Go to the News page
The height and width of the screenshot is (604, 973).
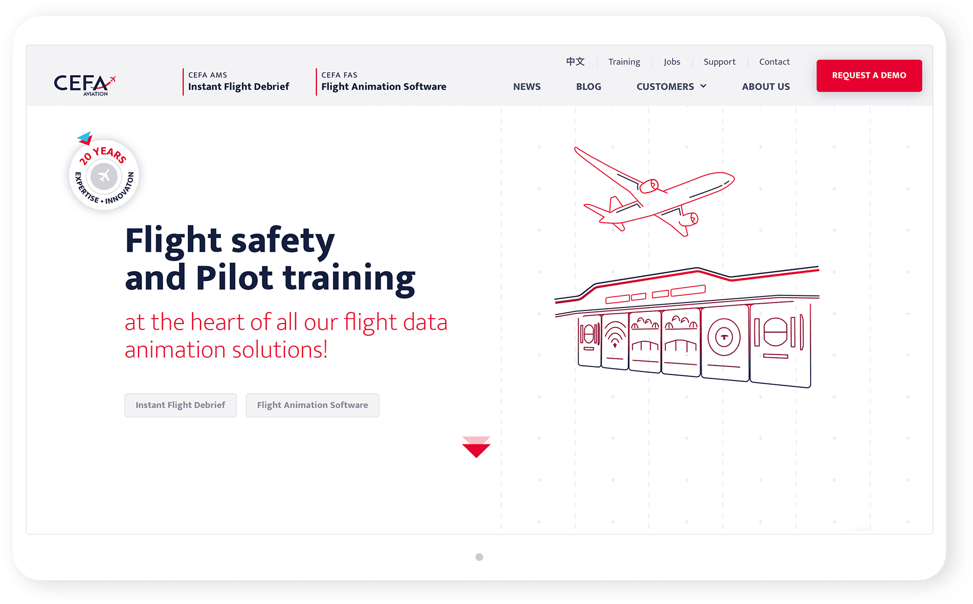[x=527, y=87]
